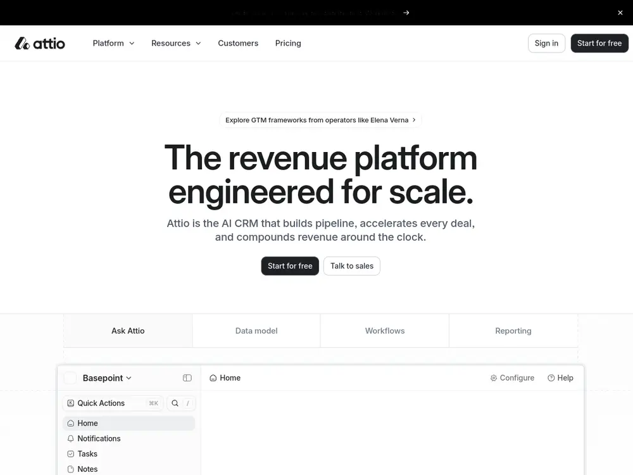
Task: Select the Ask Attio tab
Action: tap(128, 331)
